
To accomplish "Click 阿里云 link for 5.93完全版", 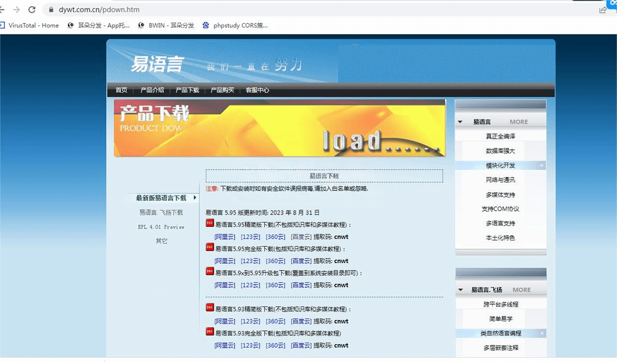I will tap(225, 346).
